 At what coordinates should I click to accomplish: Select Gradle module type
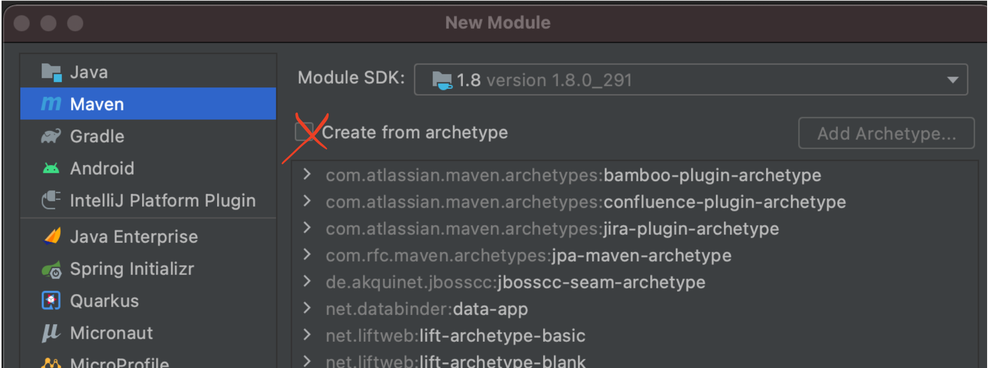(148, 136)
